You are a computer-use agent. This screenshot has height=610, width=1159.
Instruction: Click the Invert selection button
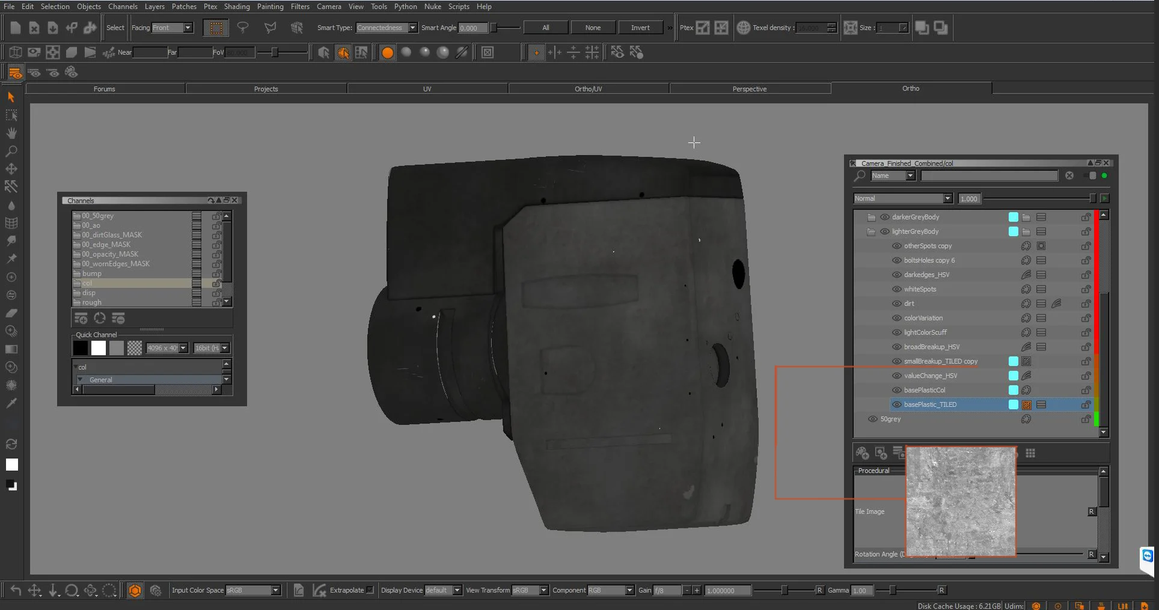pos(640,28)
